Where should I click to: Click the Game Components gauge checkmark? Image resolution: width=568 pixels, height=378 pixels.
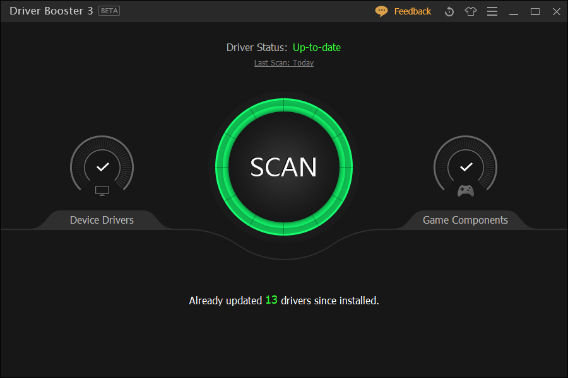click(x=466, y=167)
